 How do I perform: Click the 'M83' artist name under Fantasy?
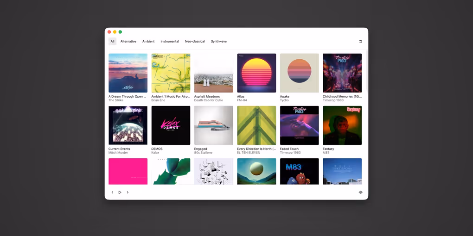[x=326, y=153]
